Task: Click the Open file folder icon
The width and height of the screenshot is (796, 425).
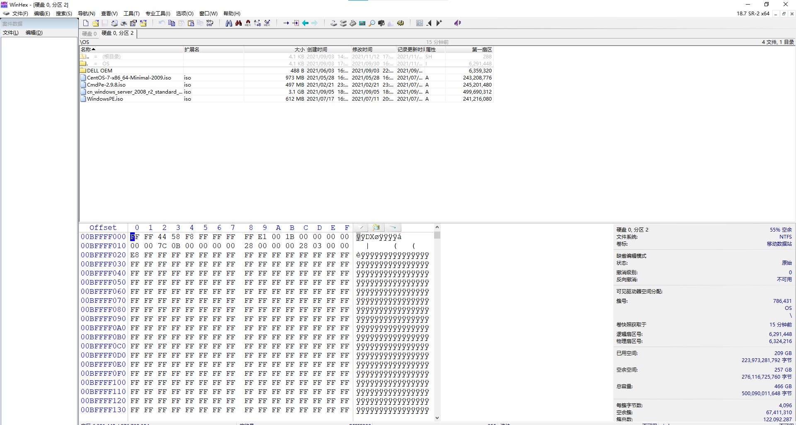Action: (x=95, y=23)
